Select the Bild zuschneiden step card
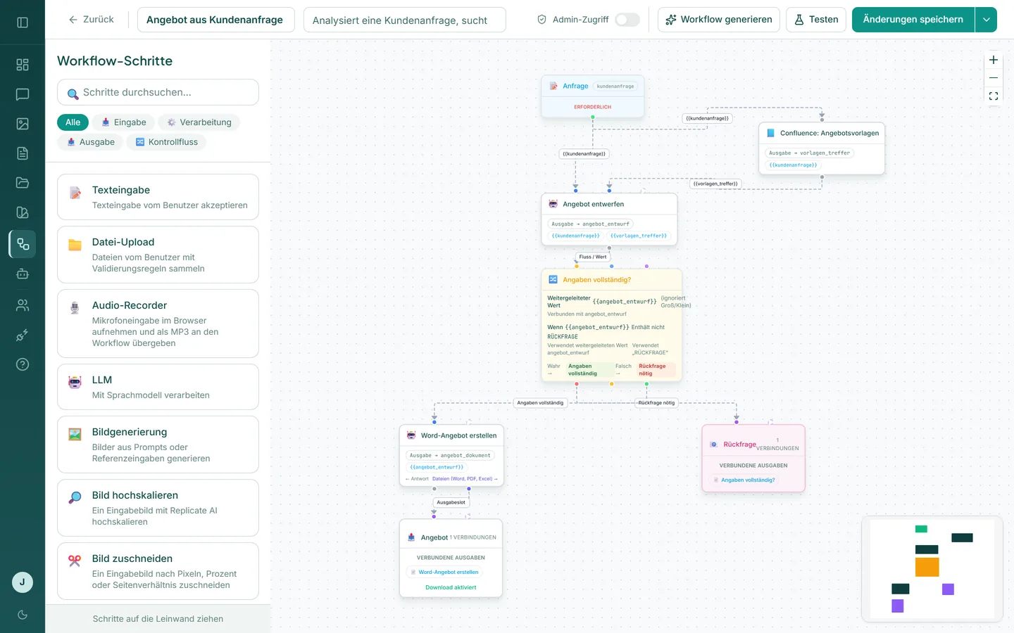This screenshot has width=1014, height=633. 158,571
